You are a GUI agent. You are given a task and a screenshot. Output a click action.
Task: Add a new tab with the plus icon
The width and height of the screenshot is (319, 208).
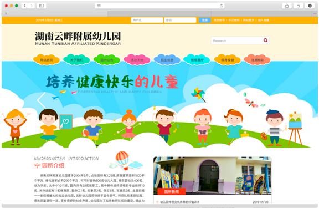[315, 14]
